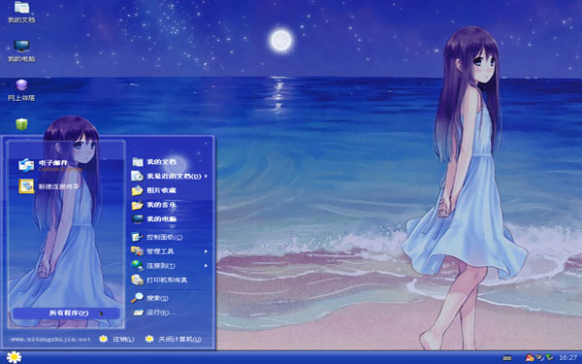Open 我的电脑 desktop icon
Screen dimensions: 582x364
tap(21, 51)
